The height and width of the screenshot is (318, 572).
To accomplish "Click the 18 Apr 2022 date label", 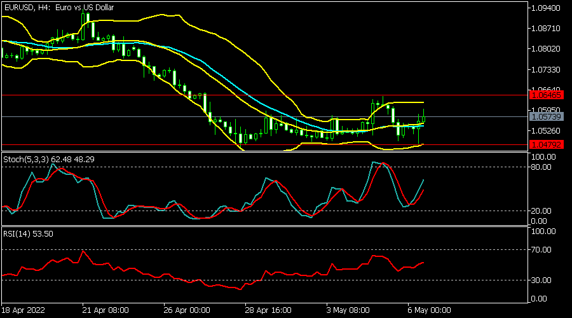I will (x=23, y=310).
